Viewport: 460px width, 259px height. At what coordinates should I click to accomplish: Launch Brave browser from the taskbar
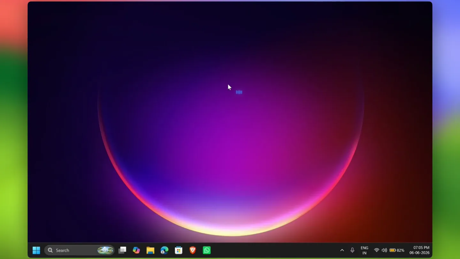click(193, 250)
